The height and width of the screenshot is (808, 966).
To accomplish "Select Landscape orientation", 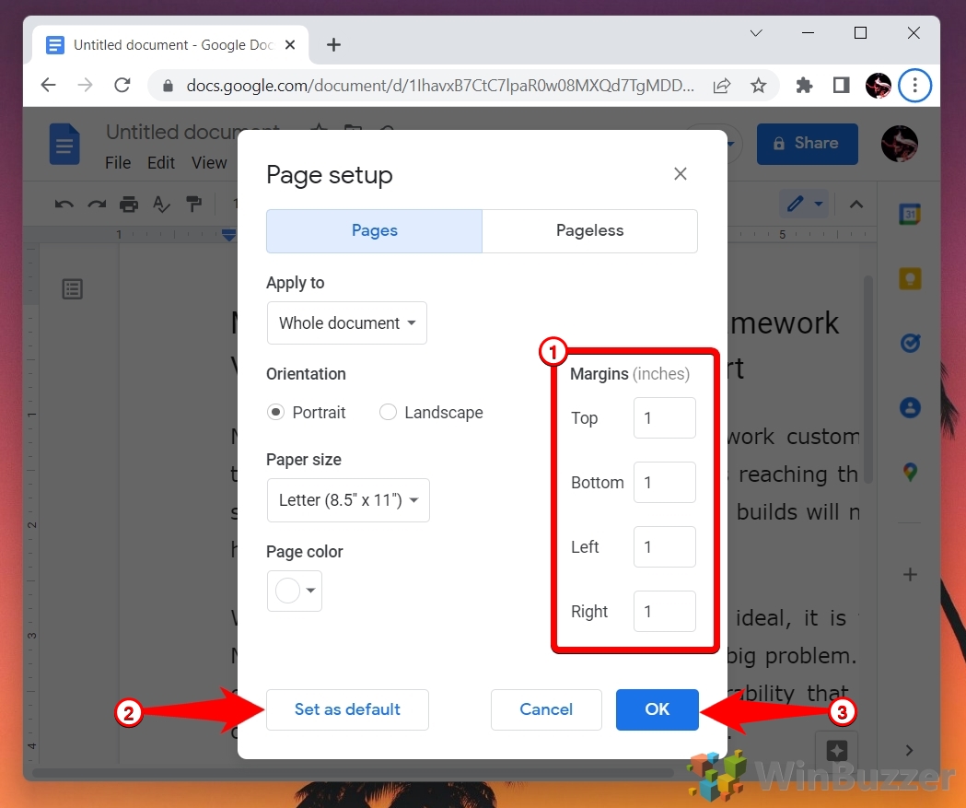I will [x=388, y=412].
